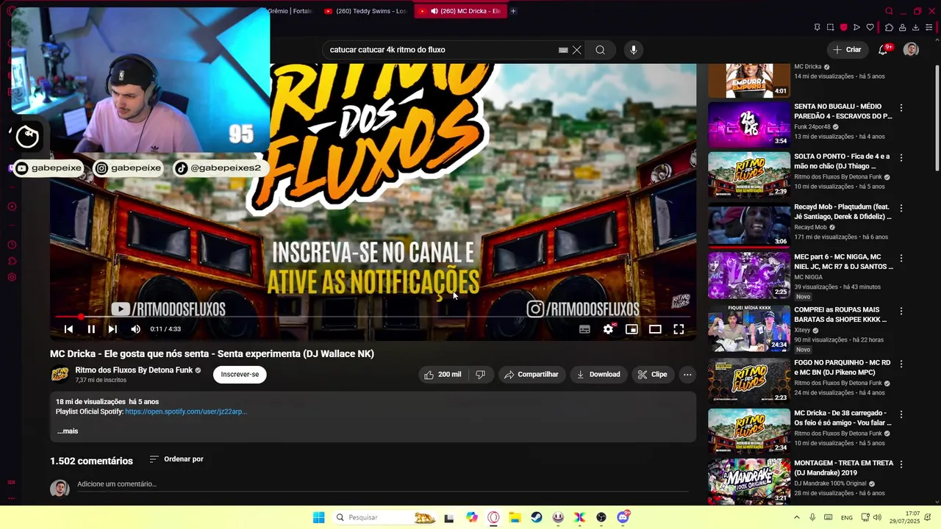This screenshot has height=529, width=941.
Task: Toggle the ad blocker shield
Action: pyautogui.click(x=843, y=28)
